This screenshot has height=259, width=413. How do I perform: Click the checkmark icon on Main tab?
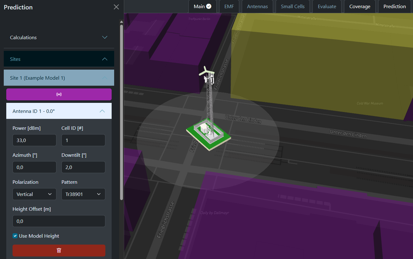[209, 7]
